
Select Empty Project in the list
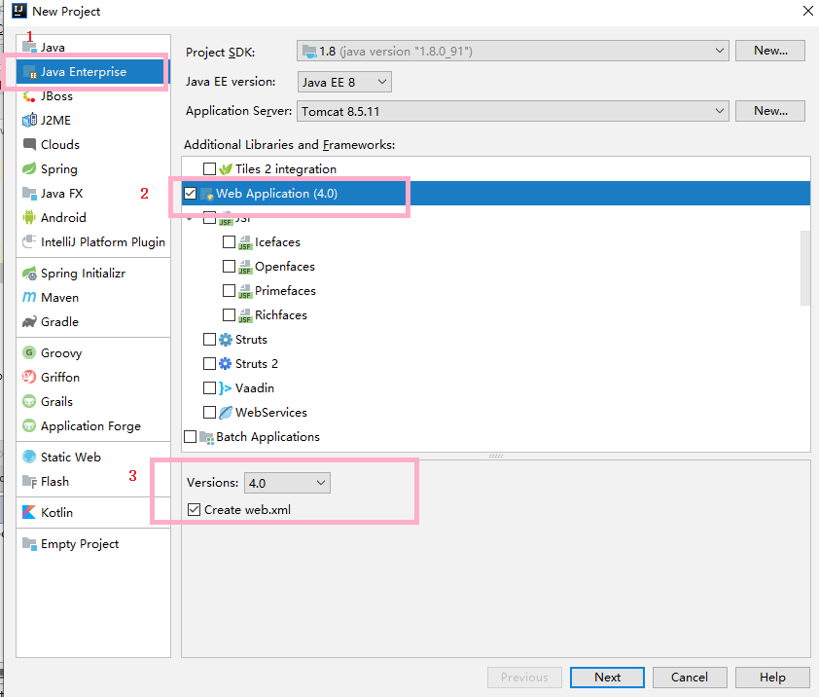point(93,544)
